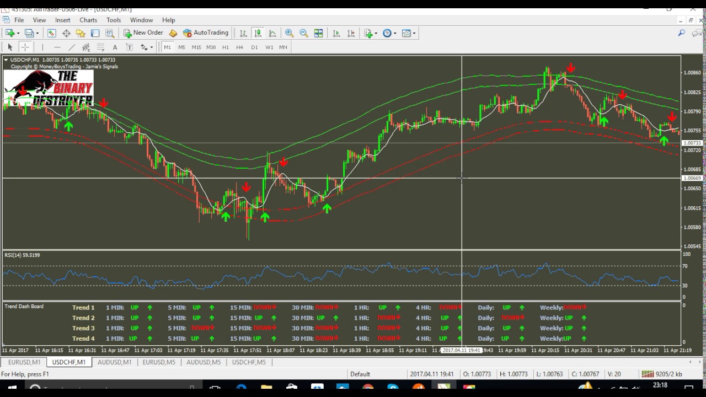Expand the indicators list dropdown

click(x=376, y=33)
